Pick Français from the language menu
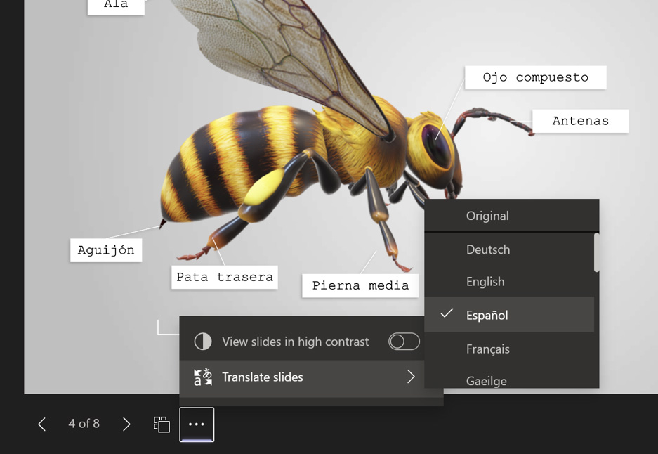 [488, 349]
